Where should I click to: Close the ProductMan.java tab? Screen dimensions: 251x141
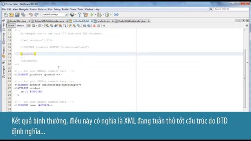29,21
